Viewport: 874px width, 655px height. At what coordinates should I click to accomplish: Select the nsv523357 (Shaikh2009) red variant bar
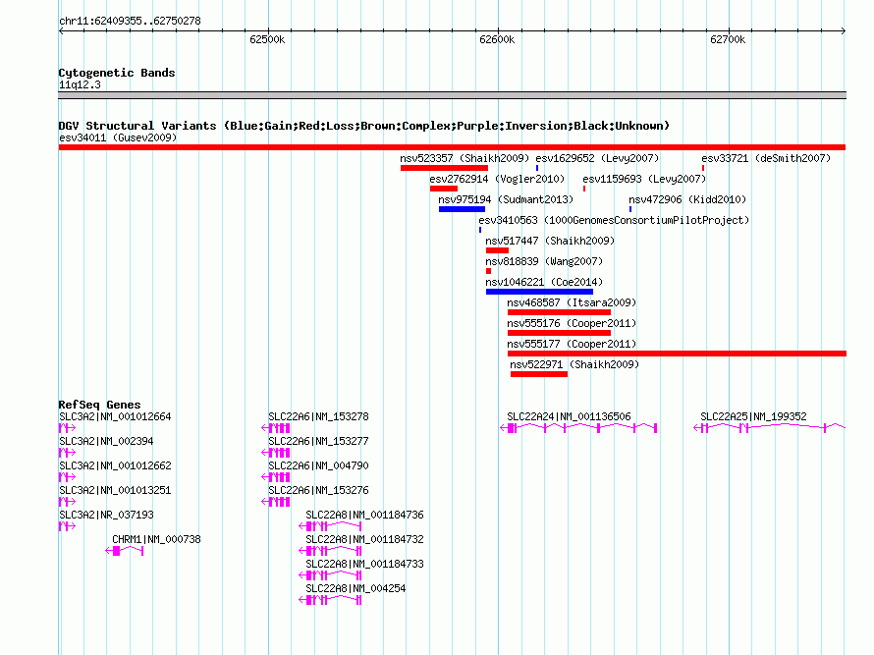[444, 168]
